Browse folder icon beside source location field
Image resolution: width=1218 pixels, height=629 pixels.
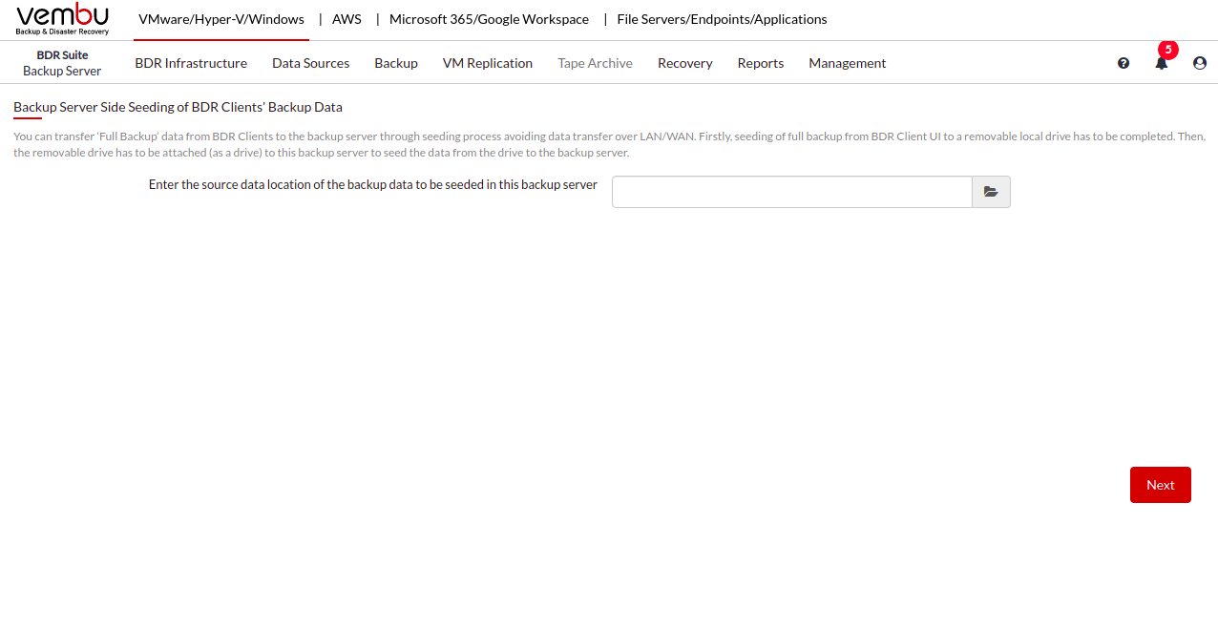click(991, 192)
